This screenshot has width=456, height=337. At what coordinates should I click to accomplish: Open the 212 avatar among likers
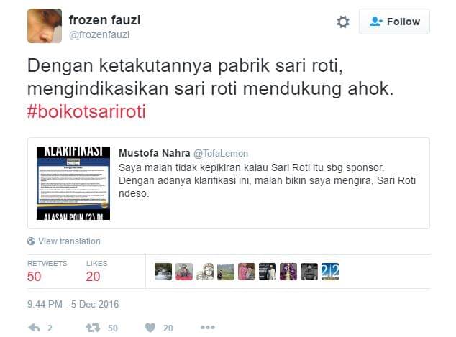point(330,272)
